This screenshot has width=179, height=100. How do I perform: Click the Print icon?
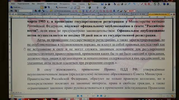106,4
